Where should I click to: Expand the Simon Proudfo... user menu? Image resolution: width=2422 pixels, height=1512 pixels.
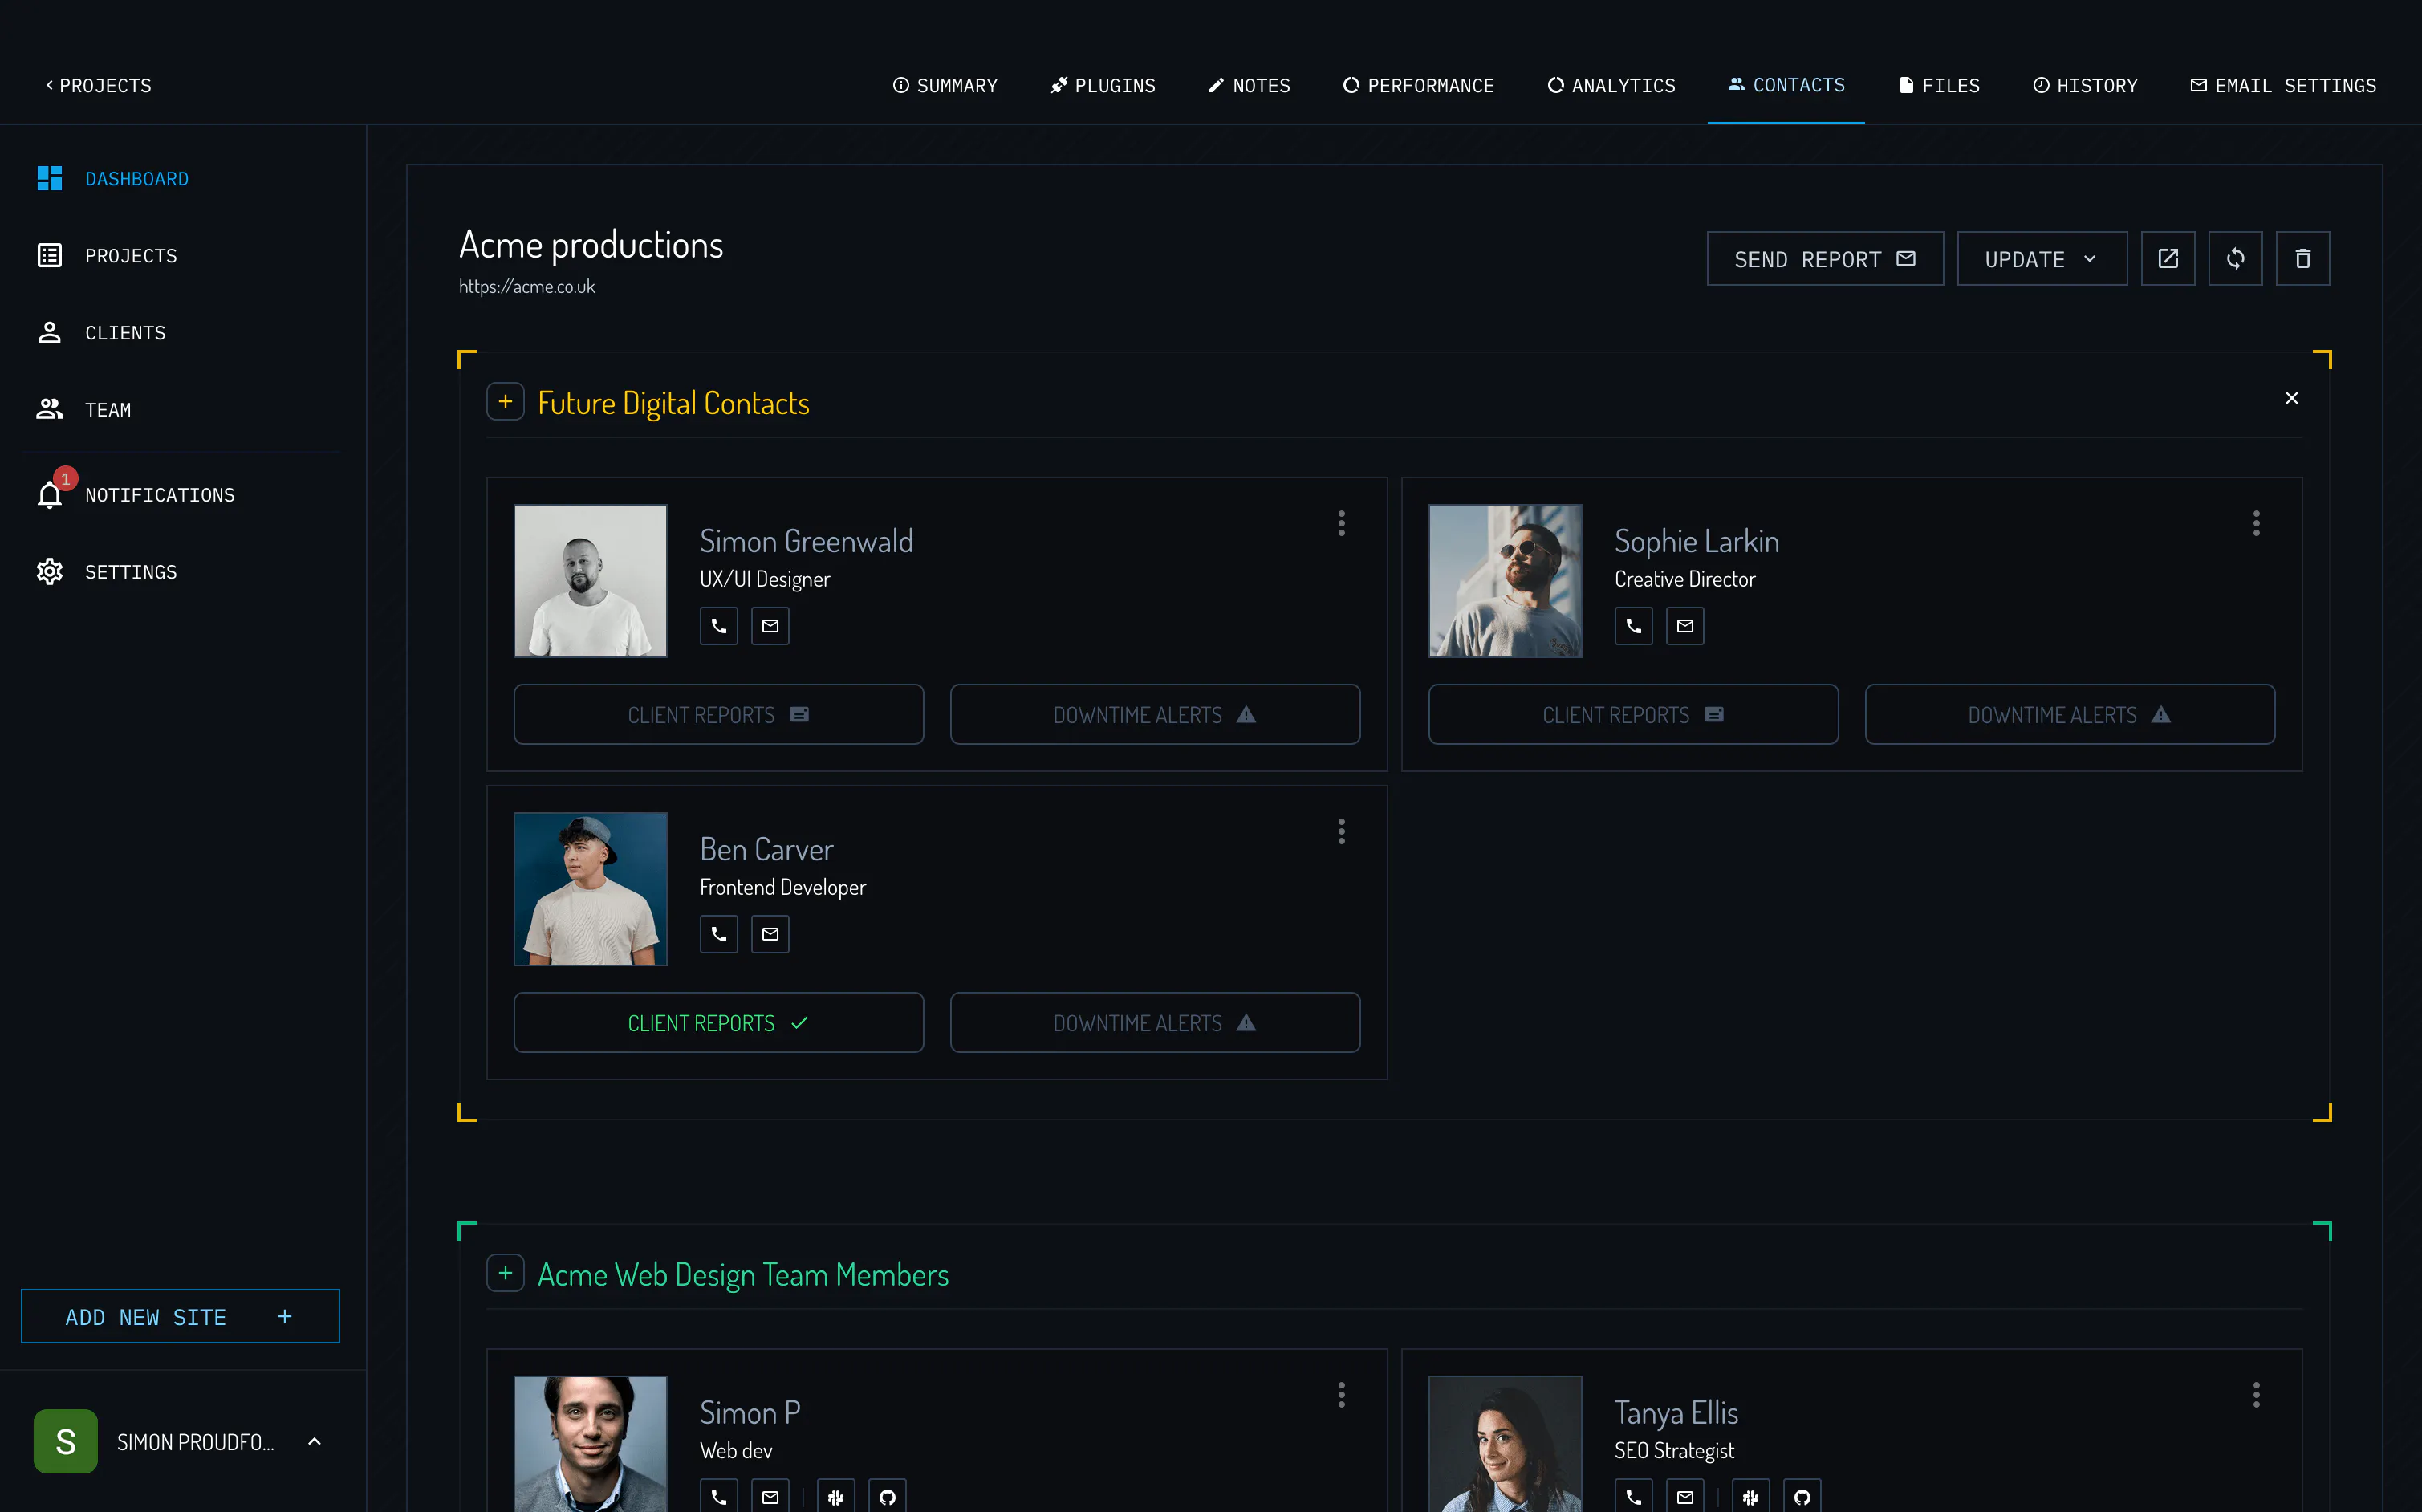314,1441
